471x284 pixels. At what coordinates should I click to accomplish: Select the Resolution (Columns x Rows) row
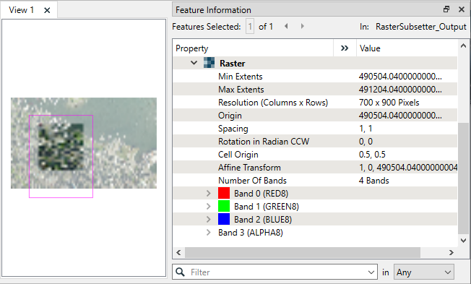[x=315, y=102]
